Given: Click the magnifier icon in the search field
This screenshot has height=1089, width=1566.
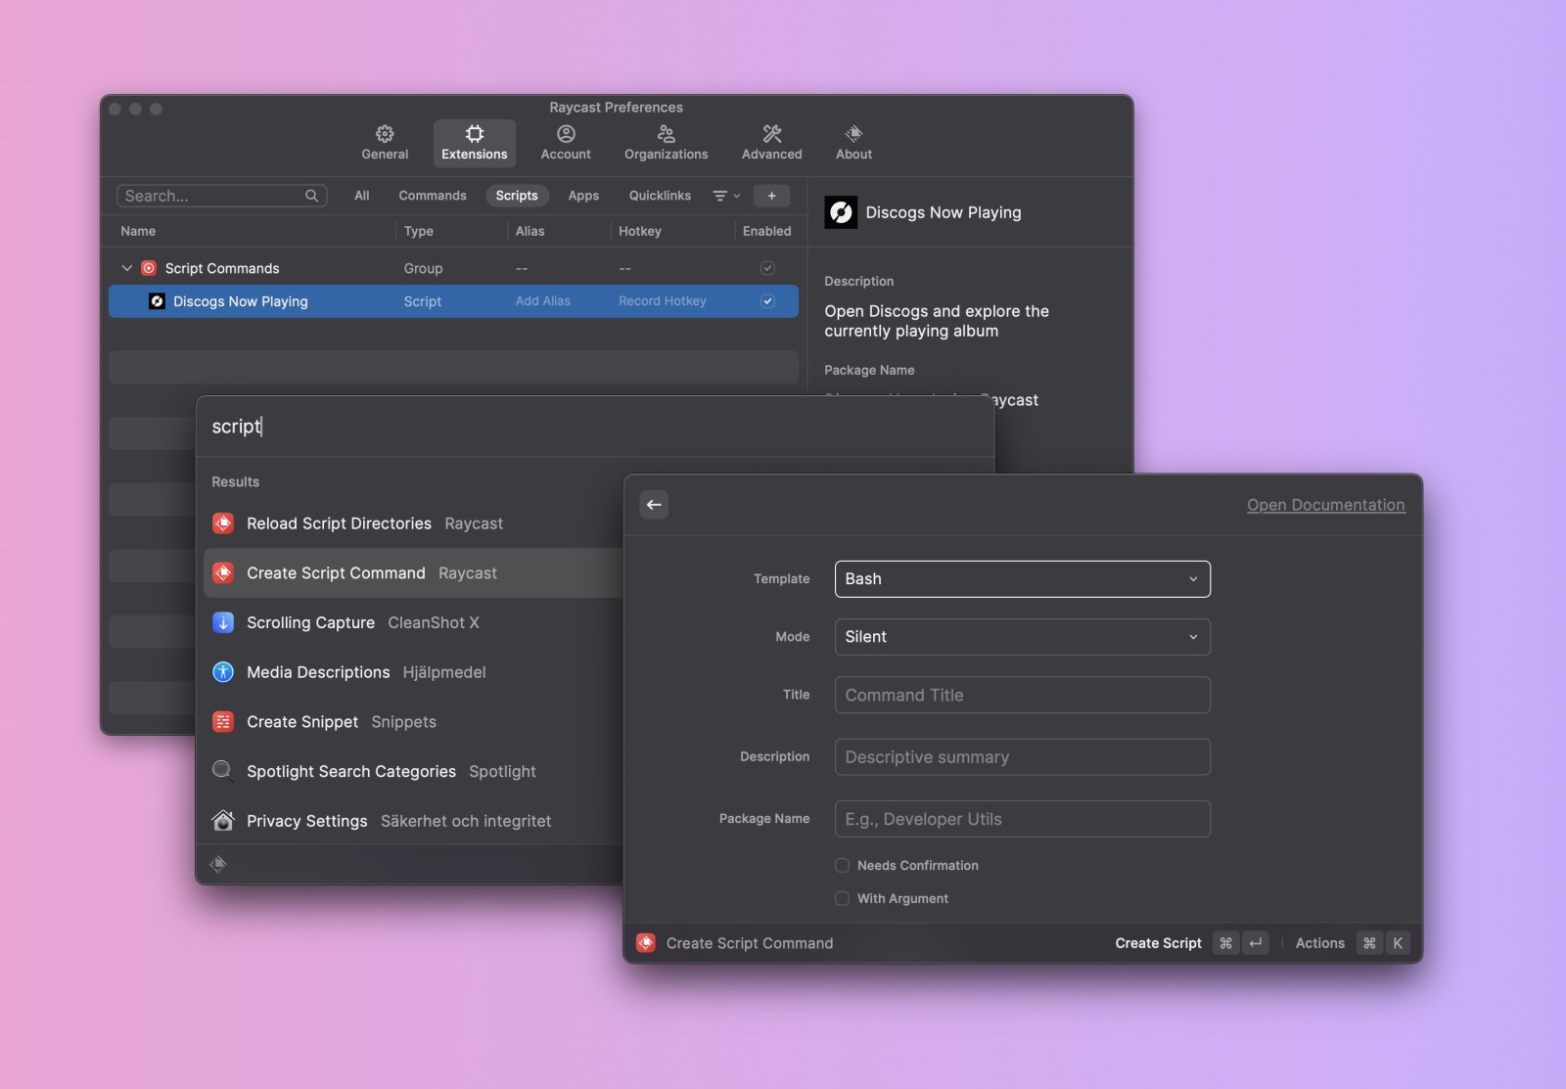Looking at the screenshot, I should coord(311,196).
